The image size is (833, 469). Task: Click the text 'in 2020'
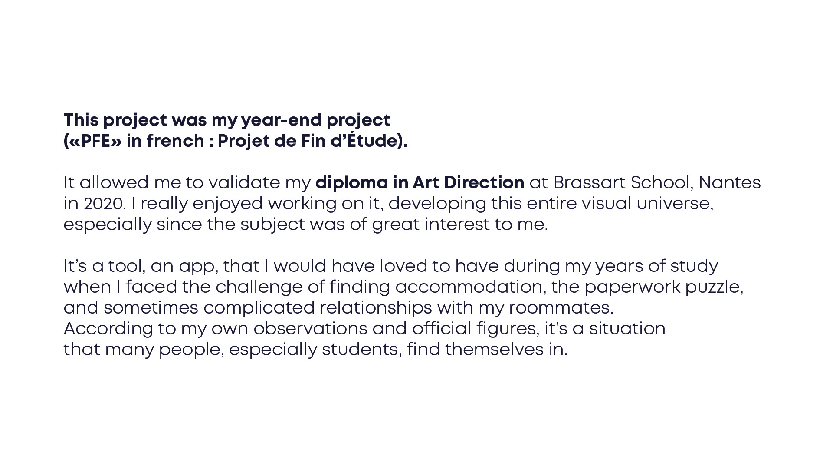pyautogui.click(x=95, y=204)
